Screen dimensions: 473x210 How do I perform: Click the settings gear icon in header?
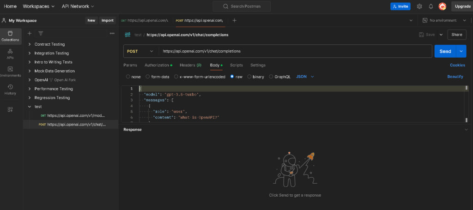(419, 6)
